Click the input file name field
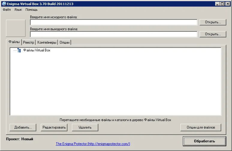Screen dimensions: 232x151 point(114,22)
